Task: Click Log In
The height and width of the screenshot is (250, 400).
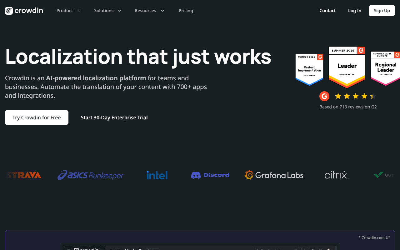Action: 355,11
